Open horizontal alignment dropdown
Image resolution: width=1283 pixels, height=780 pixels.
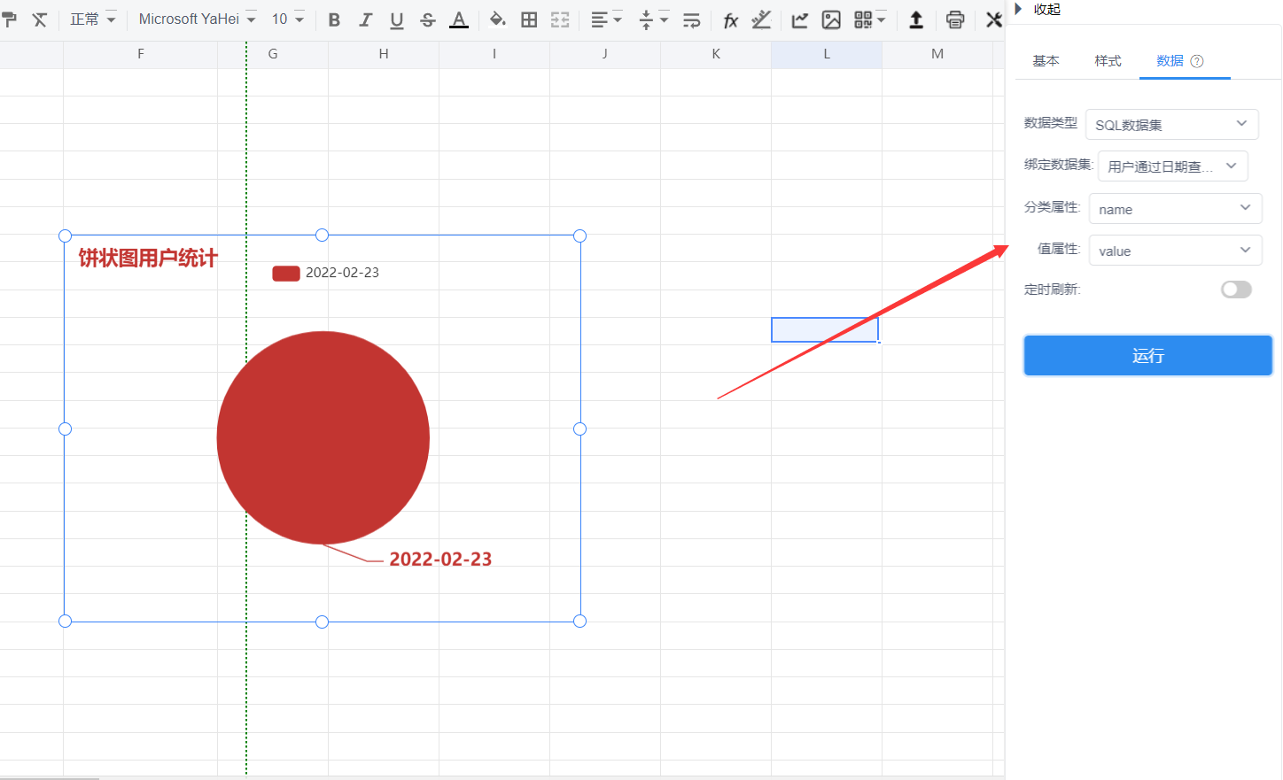point(607,19)
